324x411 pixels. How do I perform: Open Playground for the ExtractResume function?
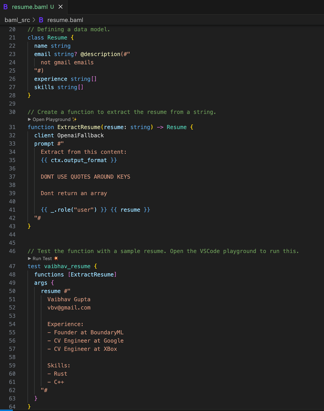pos(51,119)
